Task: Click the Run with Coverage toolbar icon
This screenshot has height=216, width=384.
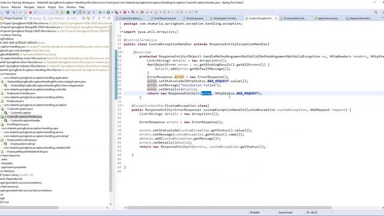Action: point(116,12)
